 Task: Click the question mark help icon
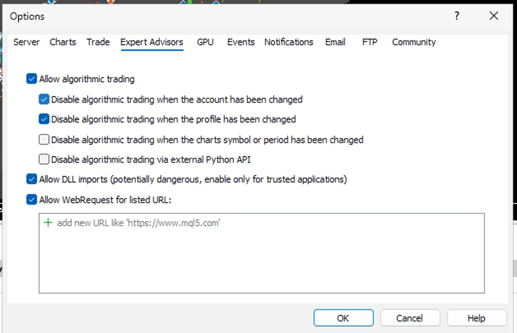[457, 16]
